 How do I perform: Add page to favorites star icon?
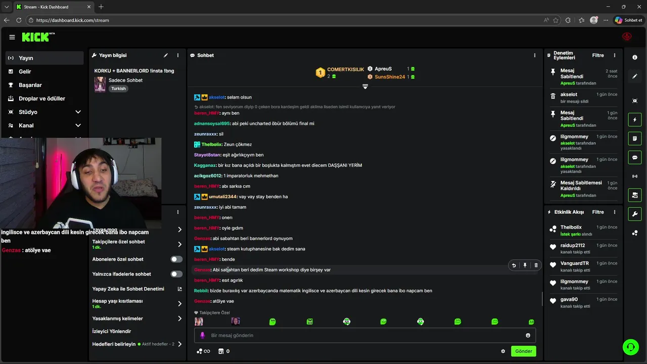click(556, 20)
